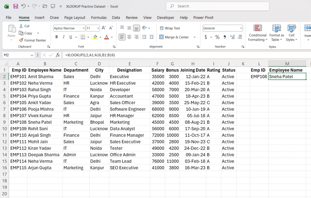This screenshot has height=198, width=311.
Task: Select the Format Painter brush
Action: pos(21,40)
